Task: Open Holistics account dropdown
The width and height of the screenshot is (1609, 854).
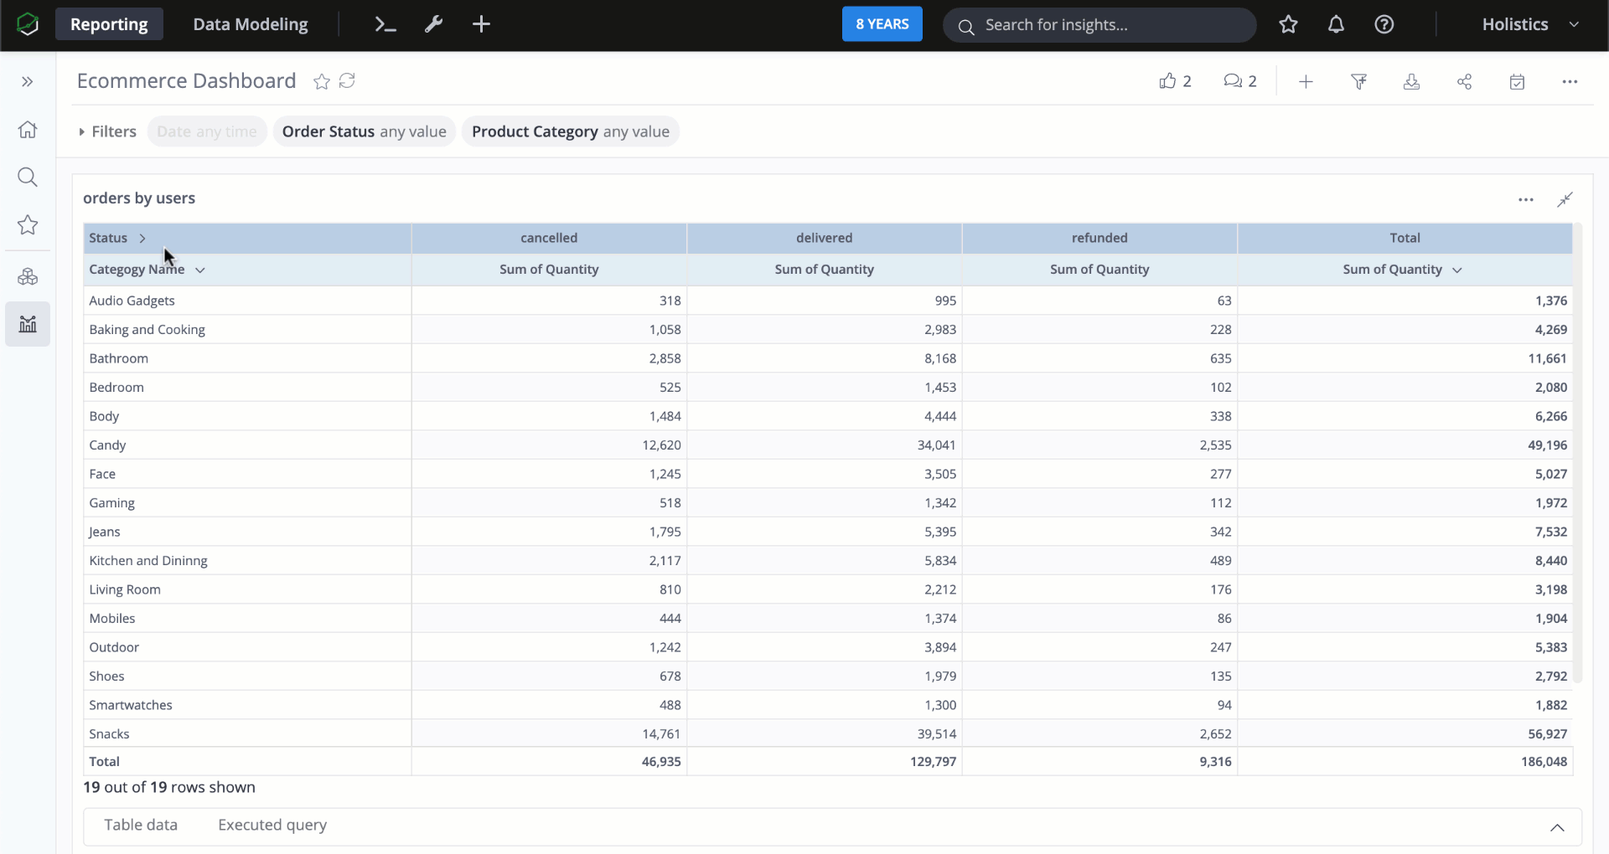Action: (x=1530, y=24)
